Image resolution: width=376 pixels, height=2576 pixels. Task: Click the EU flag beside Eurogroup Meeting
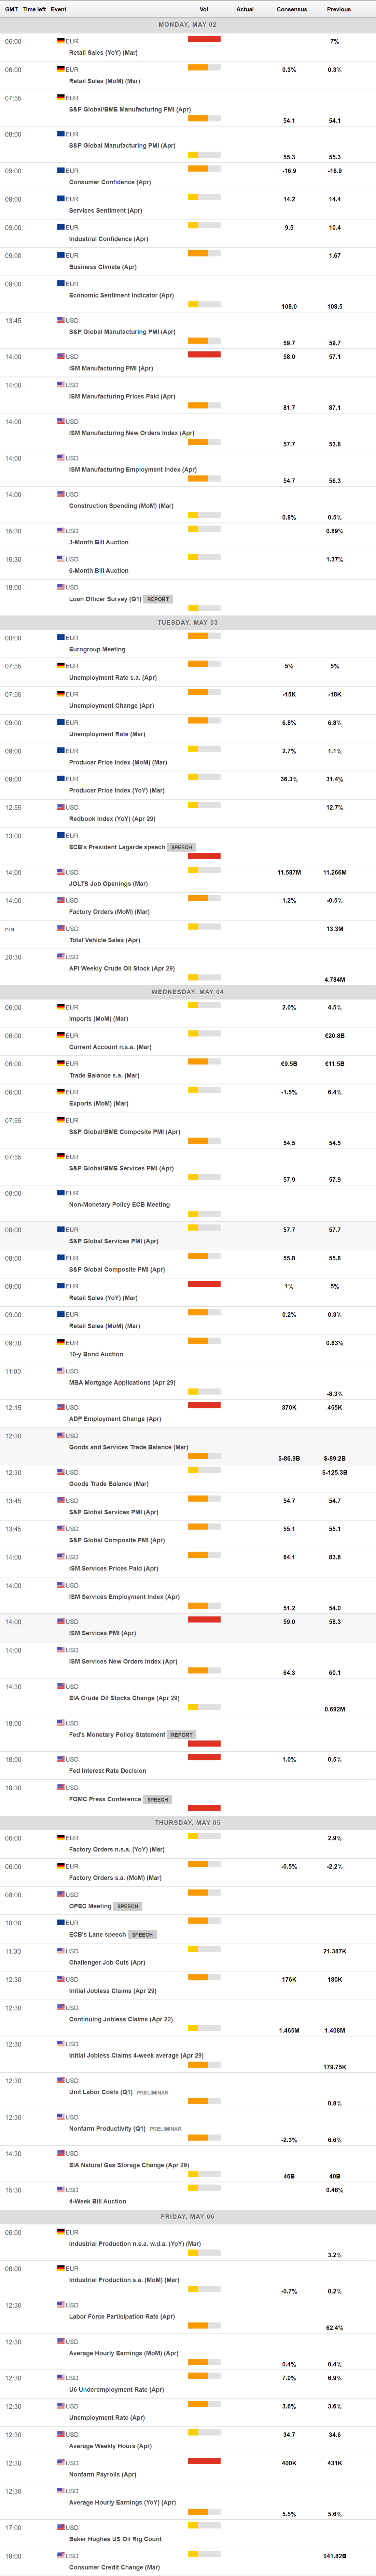coord(61,637)
